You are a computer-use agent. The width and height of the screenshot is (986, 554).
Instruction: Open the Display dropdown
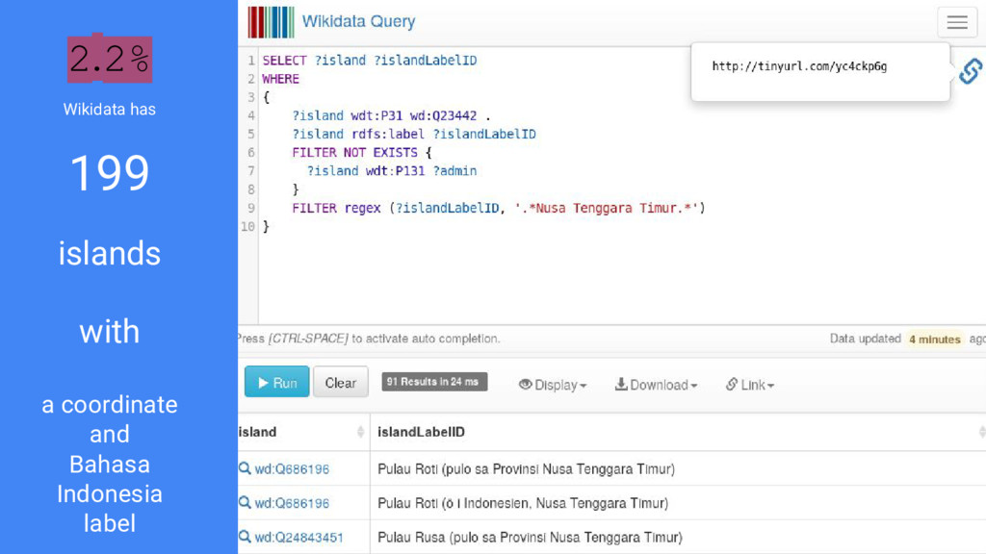coord(553,385)
